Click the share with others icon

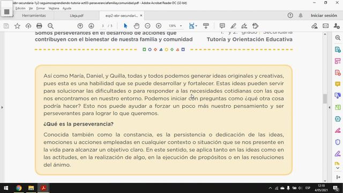point(337,26)
